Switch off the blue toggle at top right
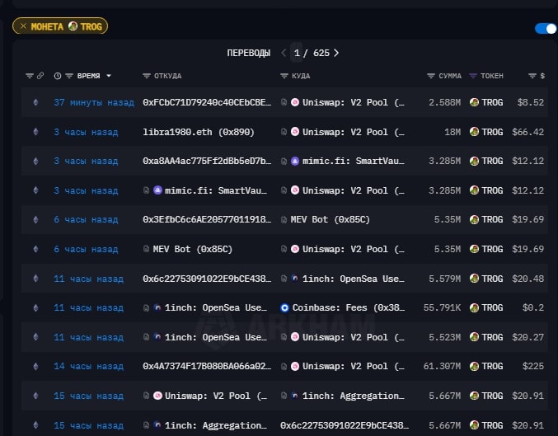 coord(546,29)
